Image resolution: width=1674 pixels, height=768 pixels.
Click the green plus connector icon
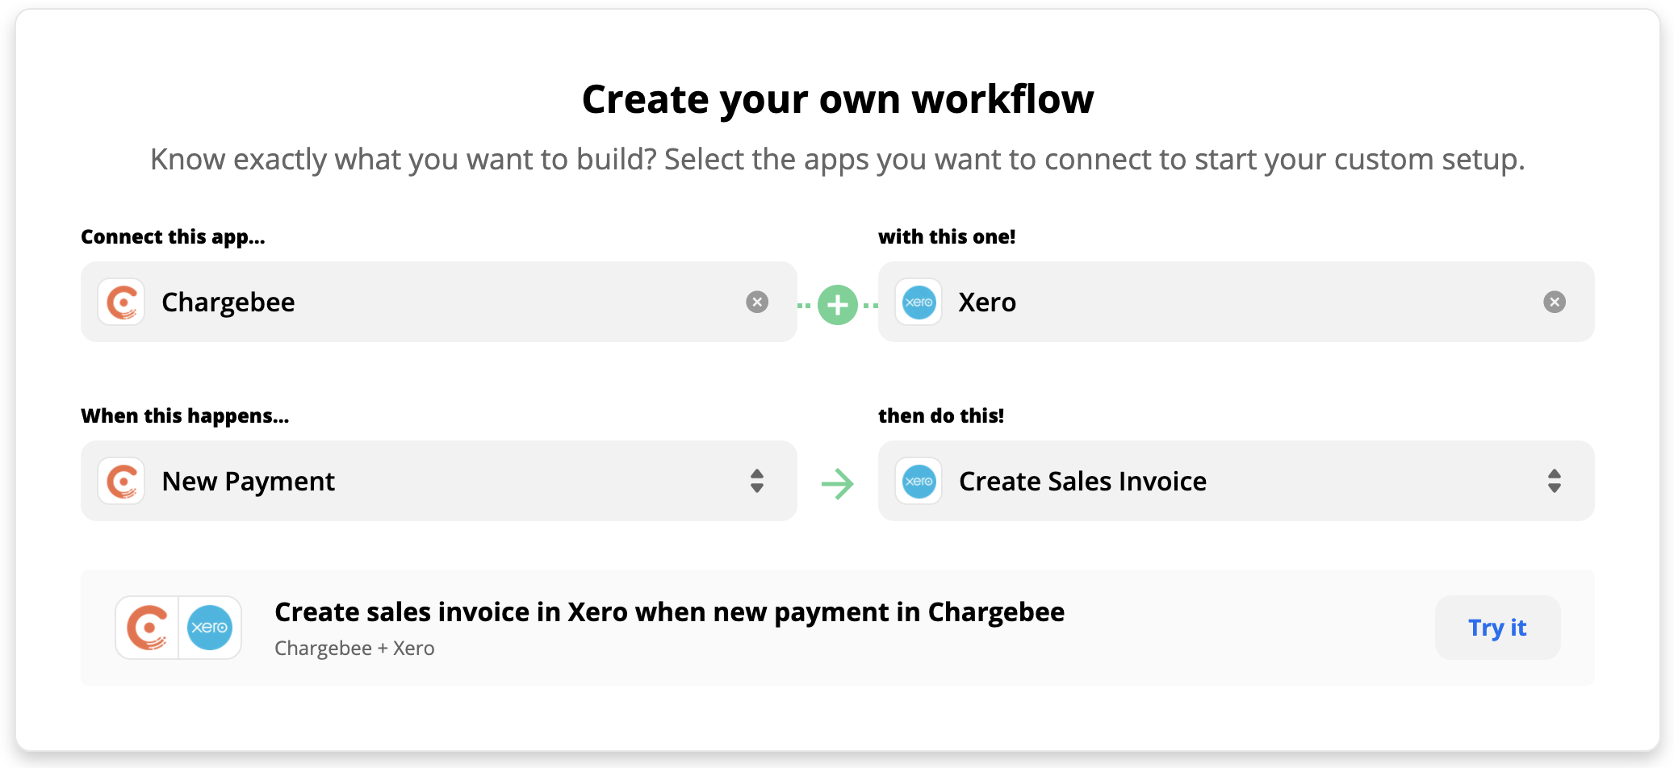(838, 305)
